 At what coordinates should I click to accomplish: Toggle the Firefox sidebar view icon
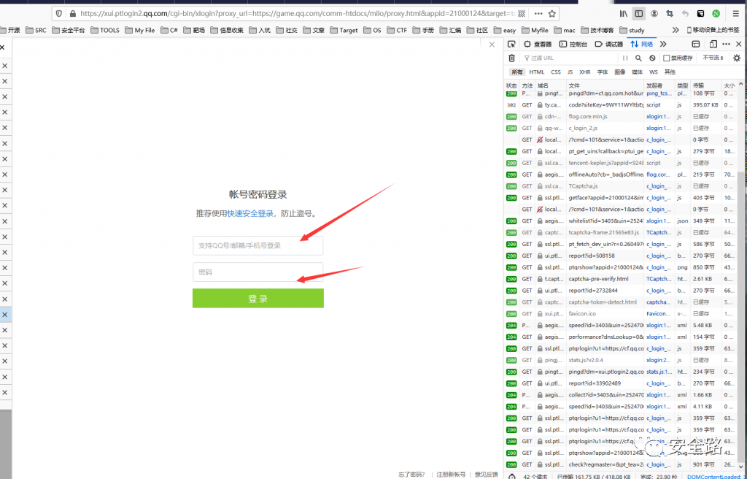(639, 14)
